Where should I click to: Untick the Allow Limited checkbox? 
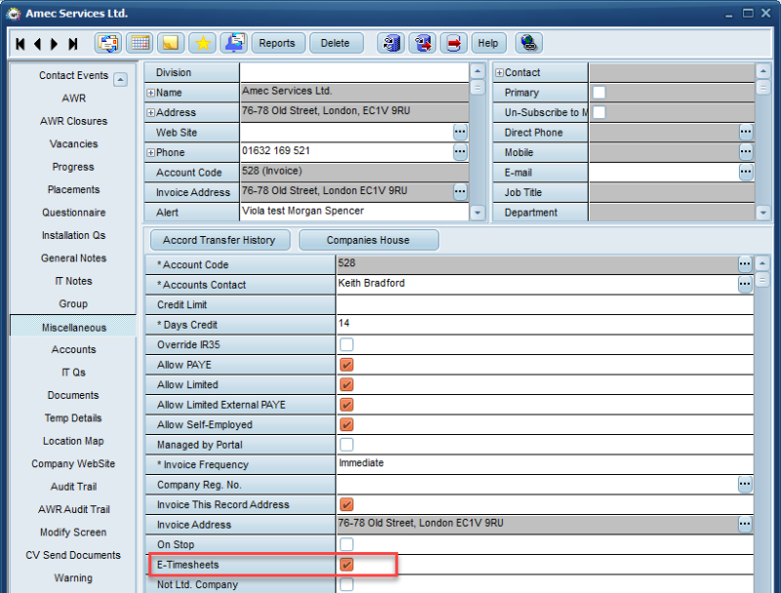(x=347, y=384)
